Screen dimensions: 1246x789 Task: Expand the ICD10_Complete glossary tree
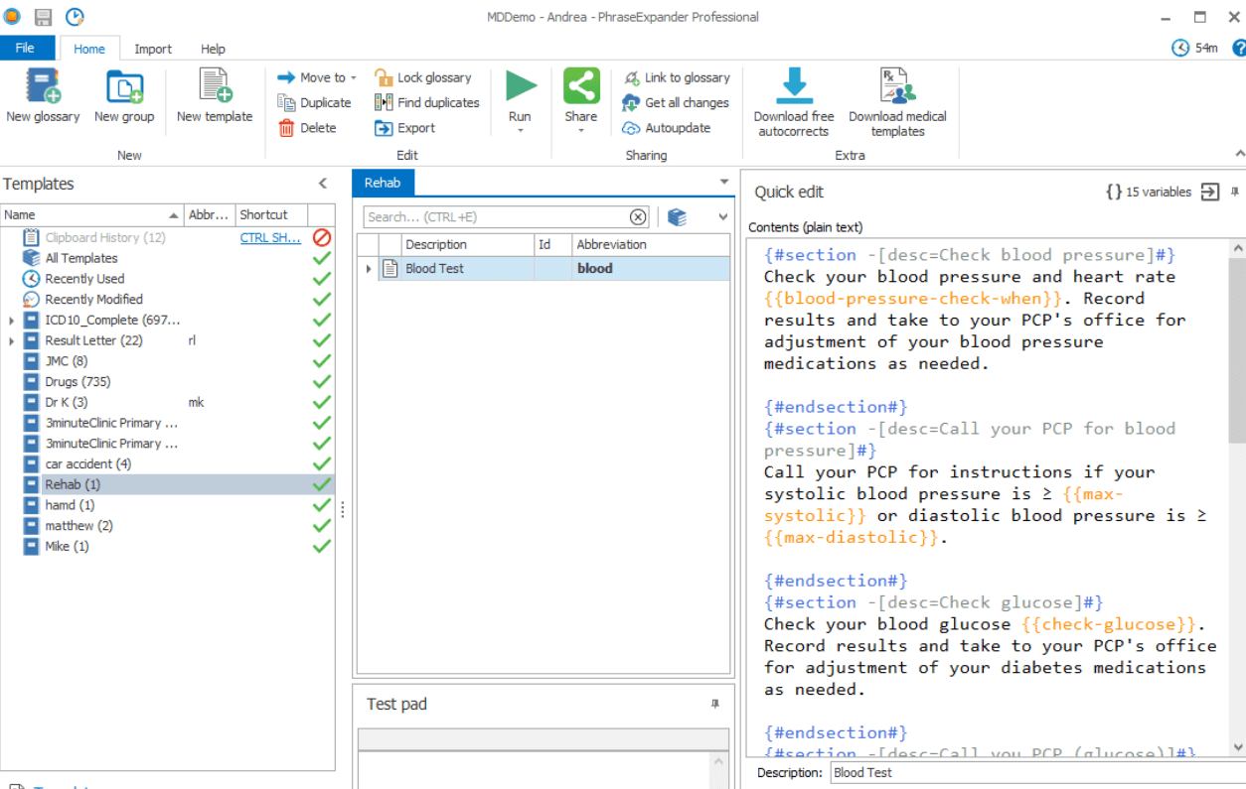[x=12, y=321]
